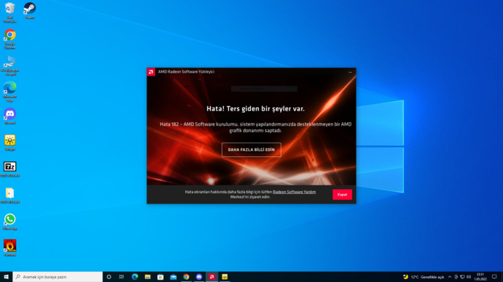503x282 pixels.
Task: Click the AMD installer taskbar icon
Action: point(211,277)
